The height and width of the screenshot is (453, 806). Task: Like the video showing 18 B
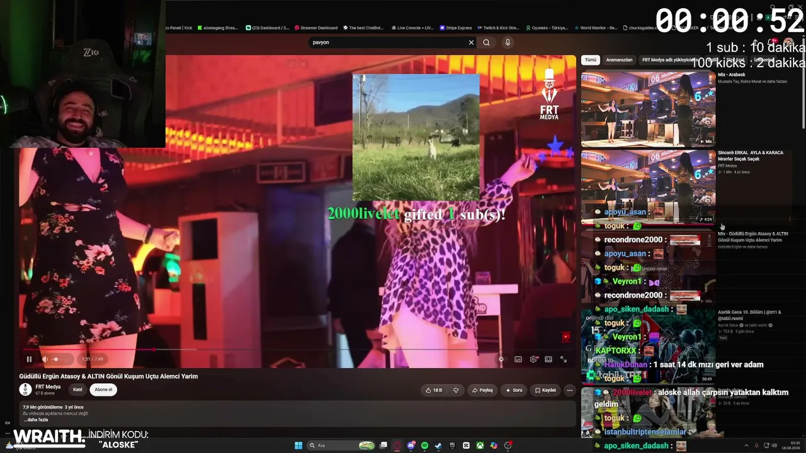coord(433,390)
